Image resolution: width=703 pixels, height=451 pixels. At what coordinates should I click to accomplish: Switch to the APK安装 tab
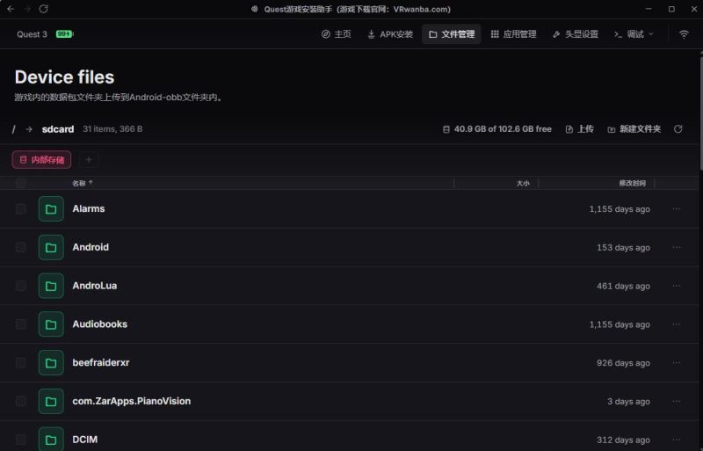(x=390, y=34)
